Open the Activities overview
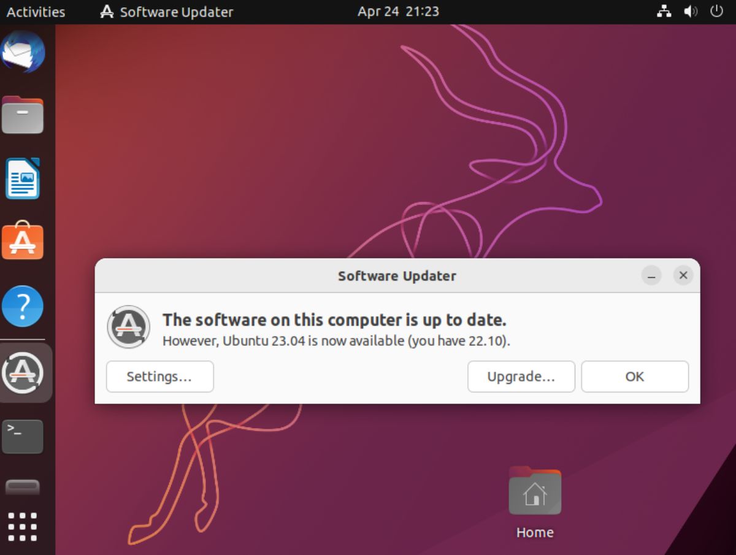 coord(36,12)
